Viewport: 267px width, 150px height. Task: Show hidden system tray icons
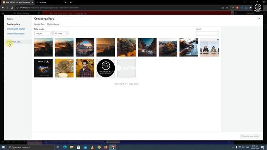[x=233, y=147]
